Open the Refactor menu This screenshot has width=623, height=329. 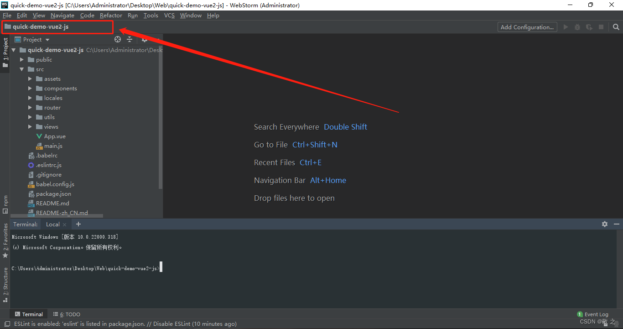111,16
